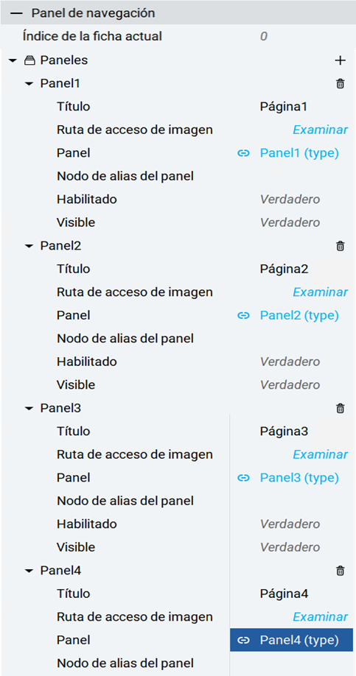356x676 pixels.
Task: Toggle Habilitado value under Panel3
Action: (290, 524)
